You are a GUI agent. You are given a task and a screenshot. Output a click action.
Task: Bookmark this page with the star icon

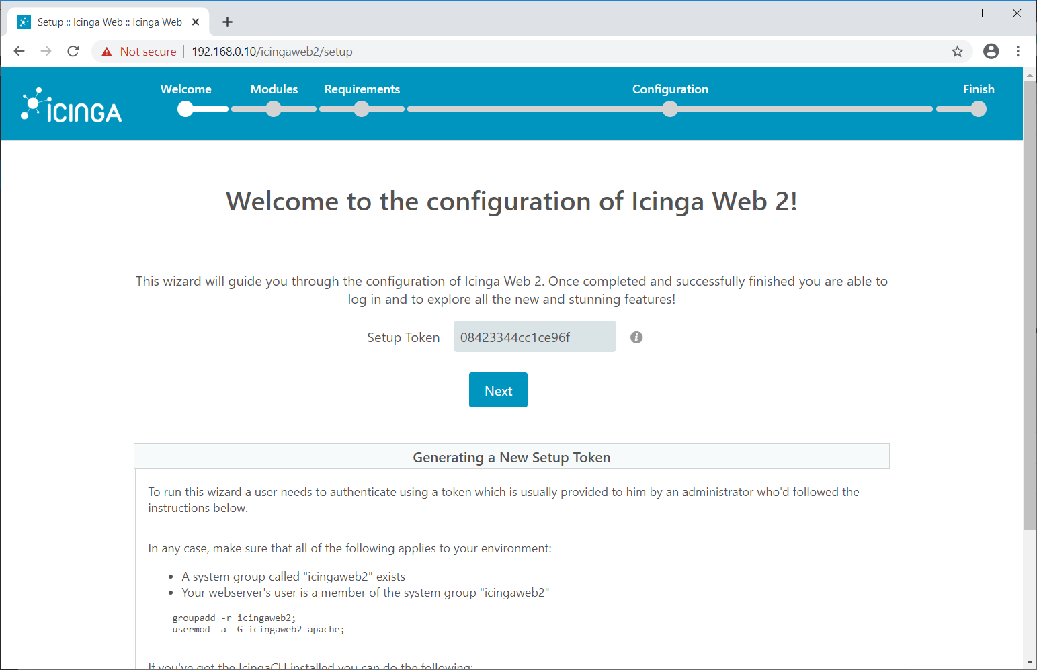tap(958, 52)
